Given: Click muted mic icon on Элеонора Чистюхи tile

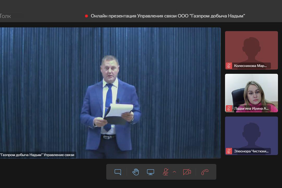Looking at the screenshot, I should click(x=229, y=151).
